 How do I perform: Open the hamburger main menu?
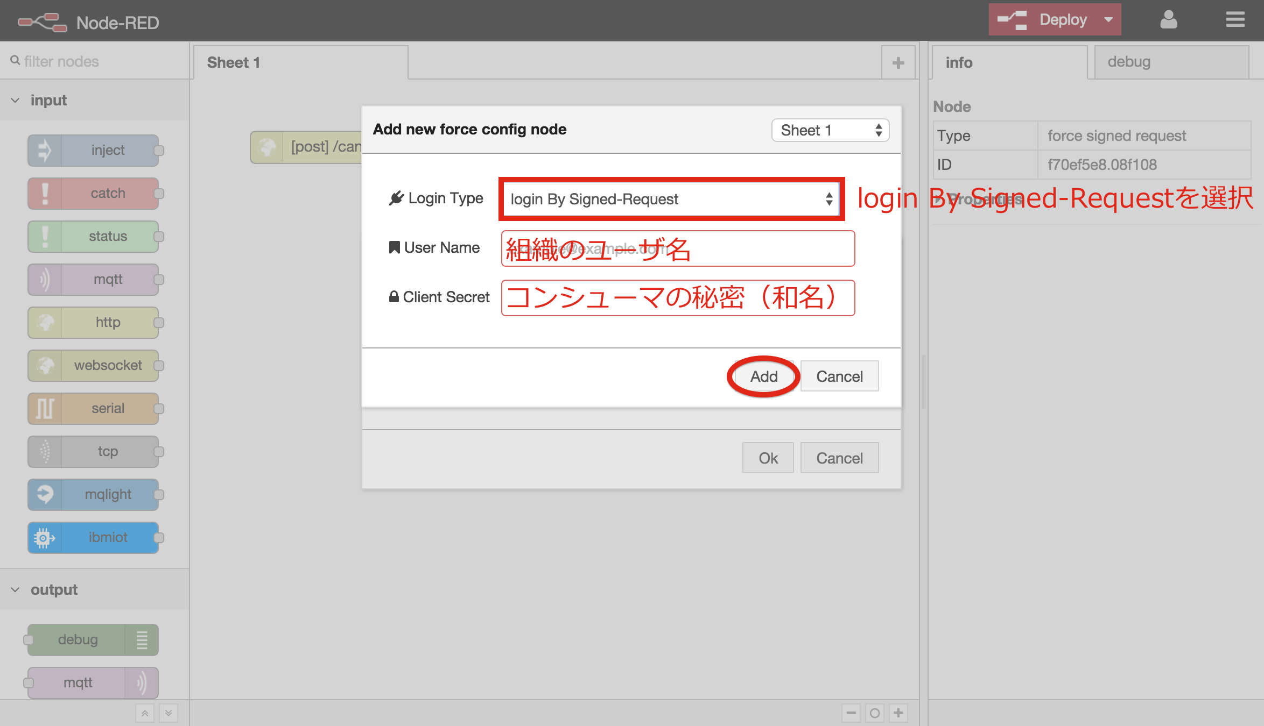click(x=1235, y=20)
